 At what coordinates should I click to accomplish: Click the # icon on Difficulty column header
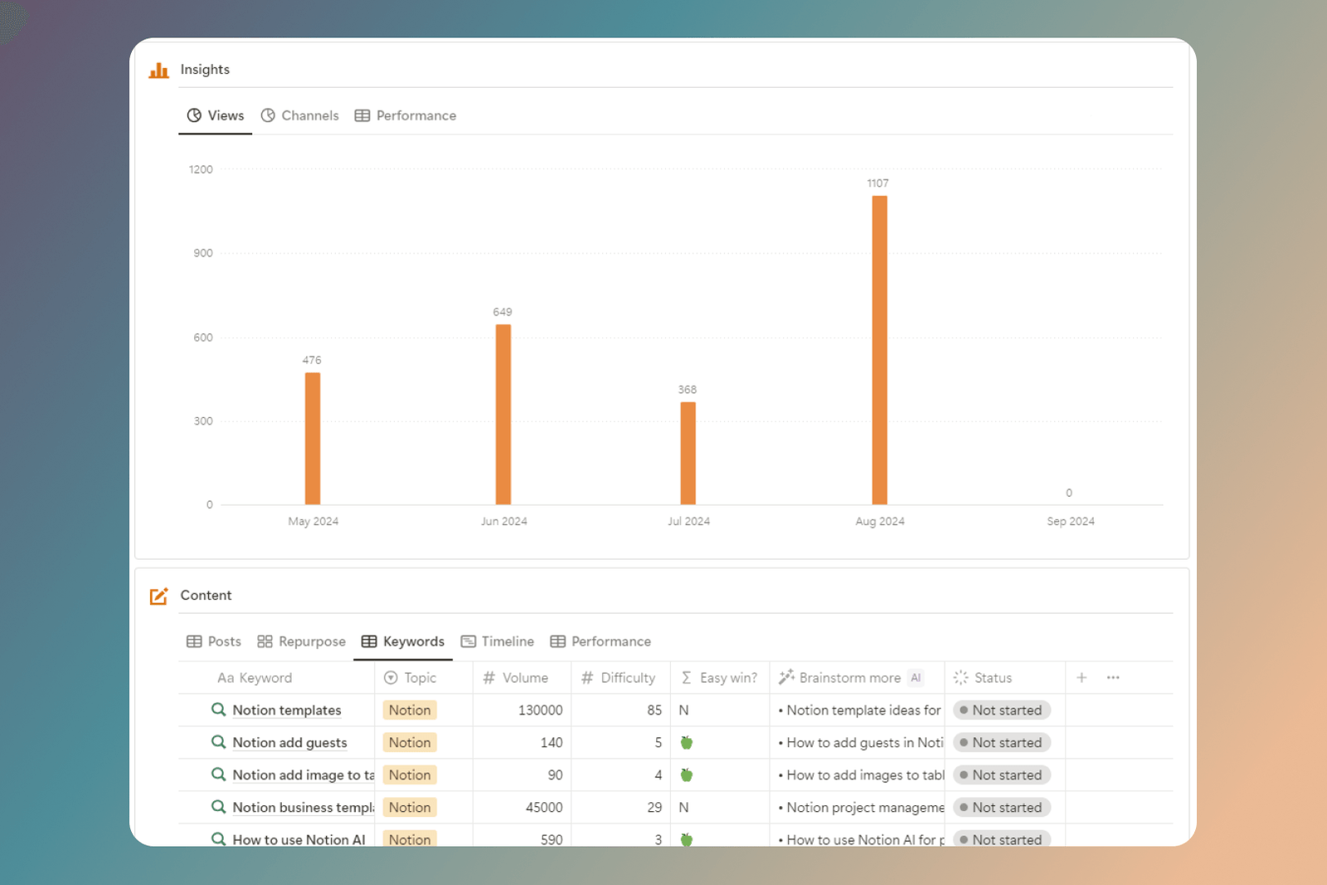click(587, 678)
